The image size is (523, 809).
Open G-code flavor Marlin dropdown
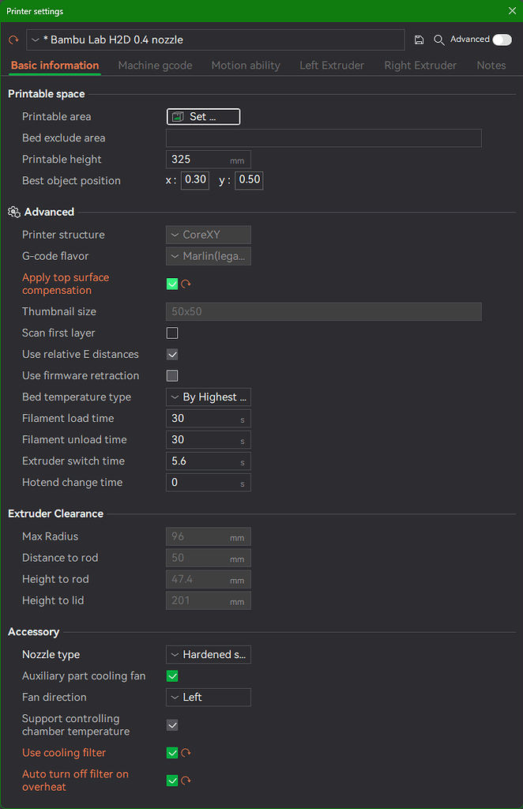(209, 256)
